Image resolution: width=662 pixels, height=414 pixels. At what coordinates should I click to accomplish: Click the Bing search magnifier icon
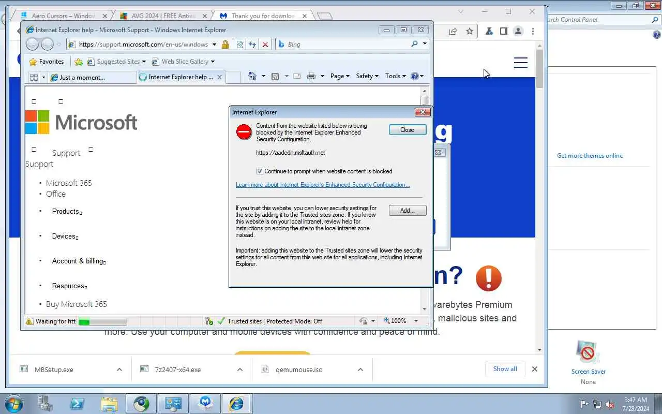point(414,44)
